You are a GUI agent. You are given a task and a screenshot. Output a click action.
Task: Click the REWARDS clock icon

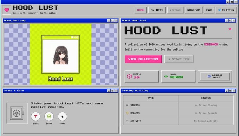pos(127,113)
